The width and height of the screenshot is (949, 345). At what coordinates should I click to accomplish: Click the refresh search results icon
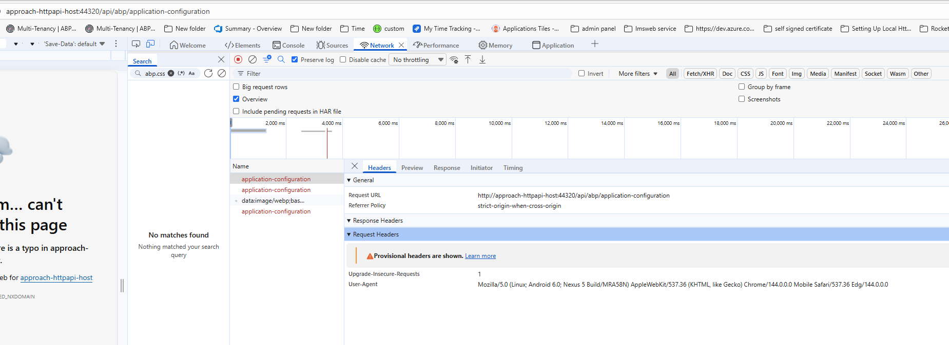point(208,73)
